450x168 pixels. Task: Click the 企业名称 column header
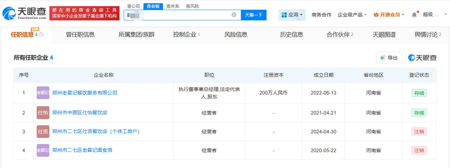point(104,75)
